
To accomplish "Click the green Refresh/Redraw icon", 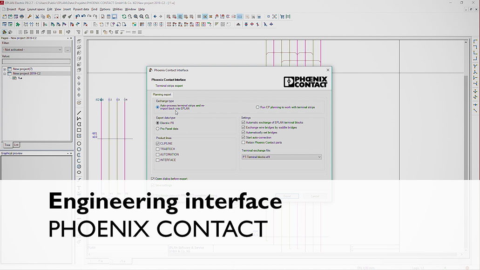I will [124, 17].
